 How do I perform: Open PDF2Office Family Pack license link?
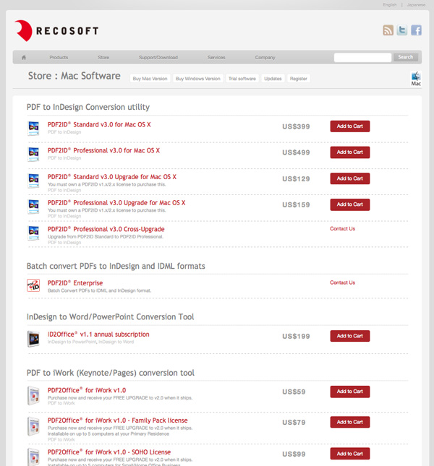click(117, 420)
